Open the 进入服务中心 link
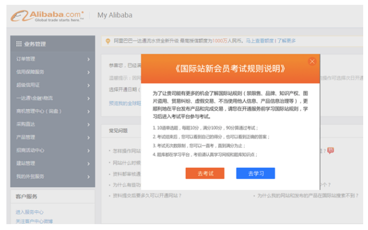368x230 pixels. coord(29,212)
